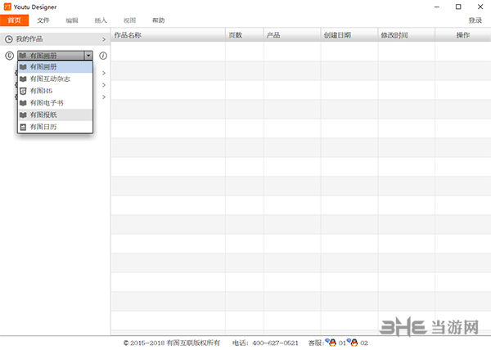Viewport: 491px width, 350px height.
Task: Click the circular icon left of product combo box
Action: point(9,56)
